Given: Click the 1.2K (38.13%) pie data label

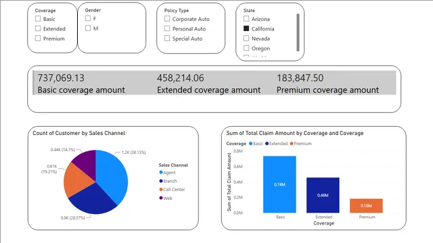Looking at the screenshot, I should (134, 153).
